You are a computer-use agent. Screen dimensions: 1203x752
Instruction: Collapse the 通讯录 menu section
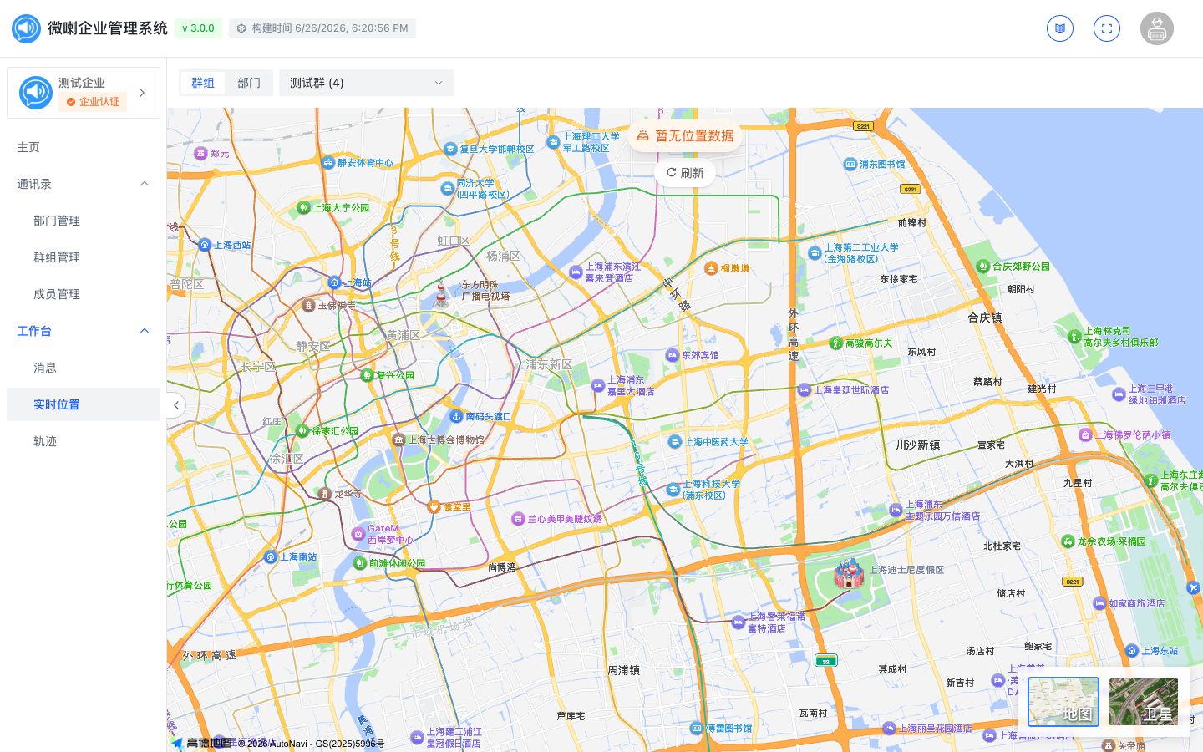(x=145, y=184)
